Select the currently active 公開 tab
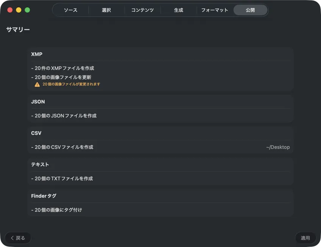 pos(250,10)
